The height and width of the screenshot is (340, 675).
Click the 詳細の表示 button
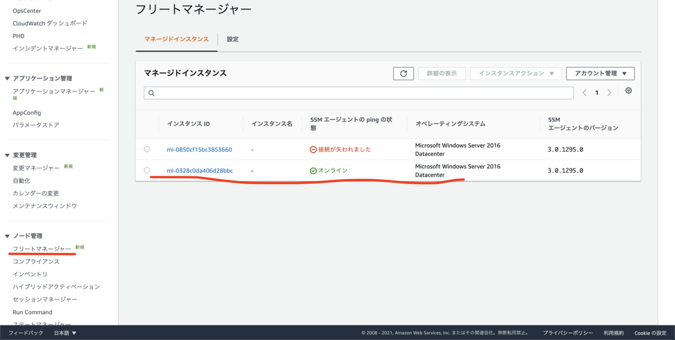(442, 73)
